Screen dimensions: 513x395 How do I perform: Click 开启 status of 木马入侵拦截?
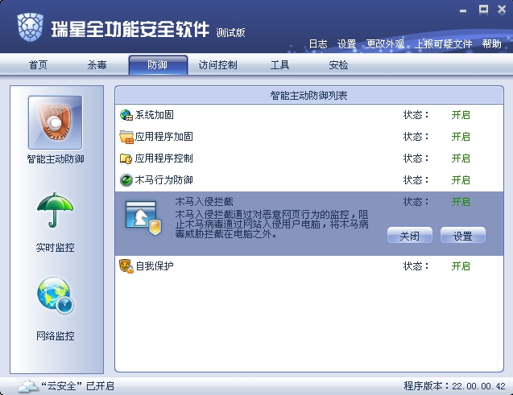point(461,202)
